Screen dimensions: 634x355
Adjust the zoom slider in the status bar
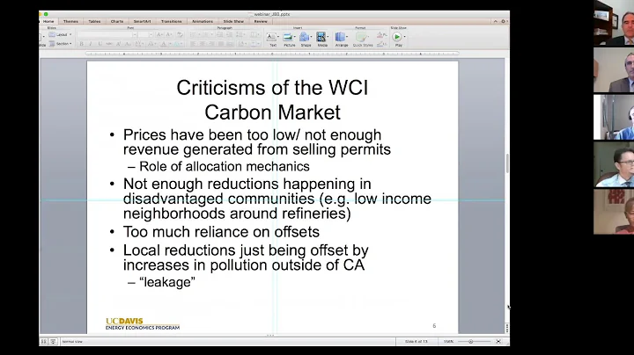click(470, 341)
